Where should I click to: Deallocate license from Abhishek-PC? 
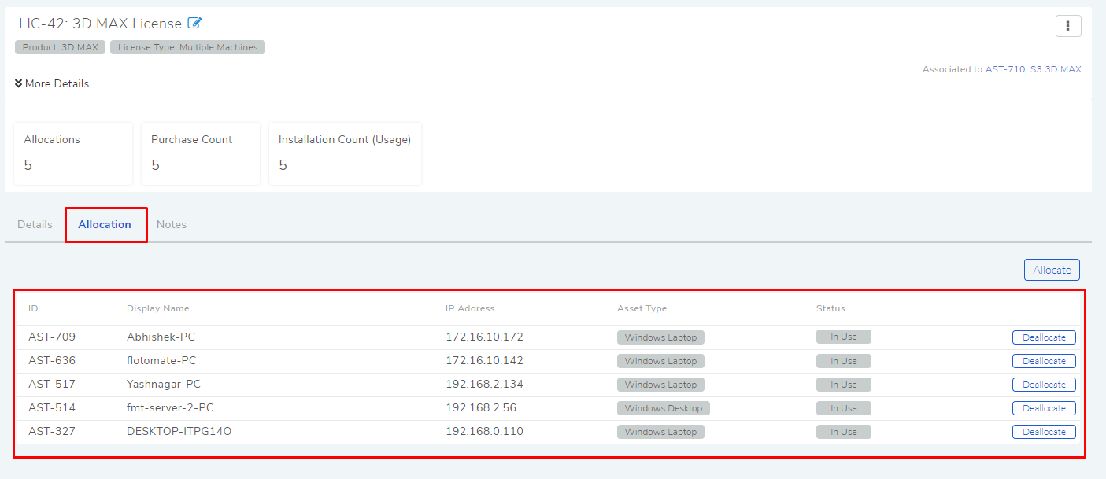tap(1044, 337)
